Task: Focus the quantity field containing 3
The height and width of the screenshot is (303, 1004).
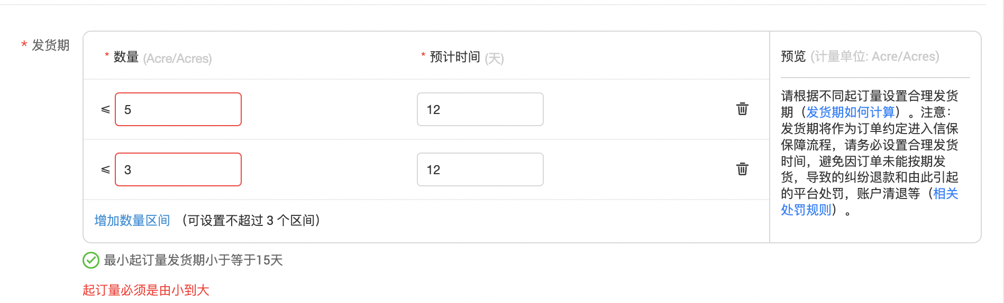Action: (x=178, y=169)
